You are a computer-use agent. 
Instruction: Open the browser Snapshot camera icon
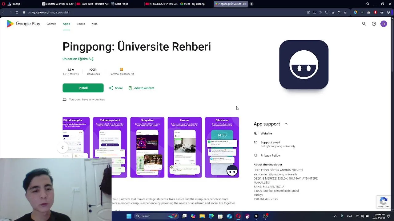[x=314, y=12]
